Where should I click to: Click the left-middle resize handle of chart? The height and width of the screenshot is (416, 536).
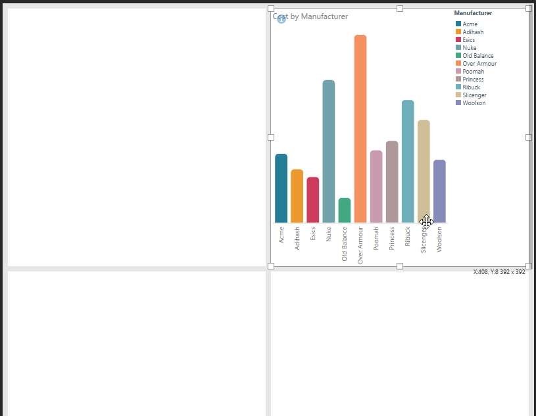pos(271,137)
